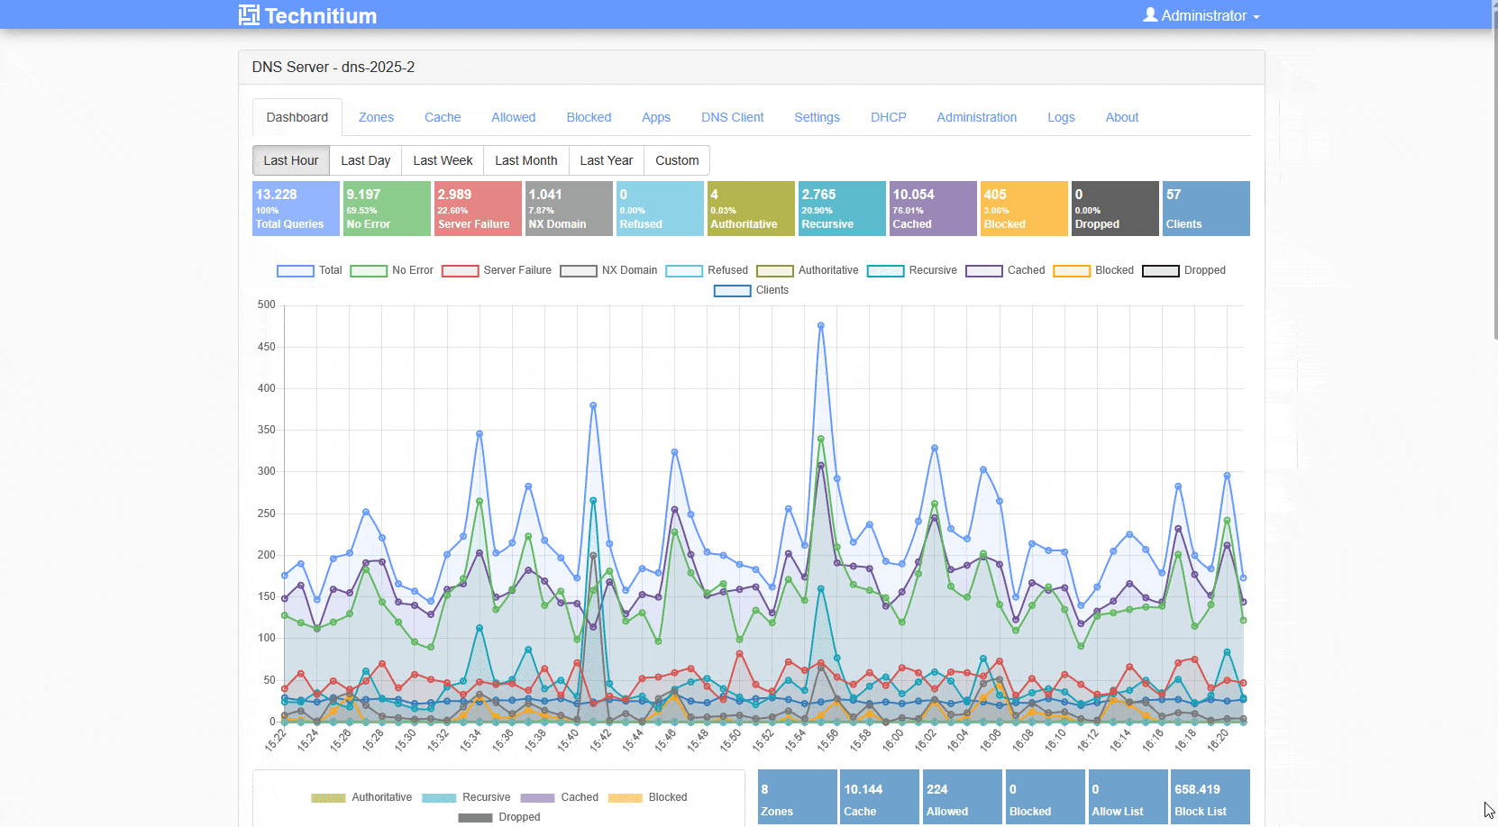
Task: Select the Custom time range
Action: (x=677, y=160)
